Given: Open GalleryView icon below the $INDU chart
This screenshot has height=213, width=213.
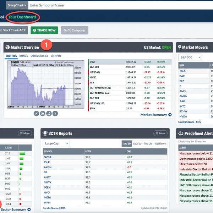Looking at the screenshot, I should pos(43,114).
